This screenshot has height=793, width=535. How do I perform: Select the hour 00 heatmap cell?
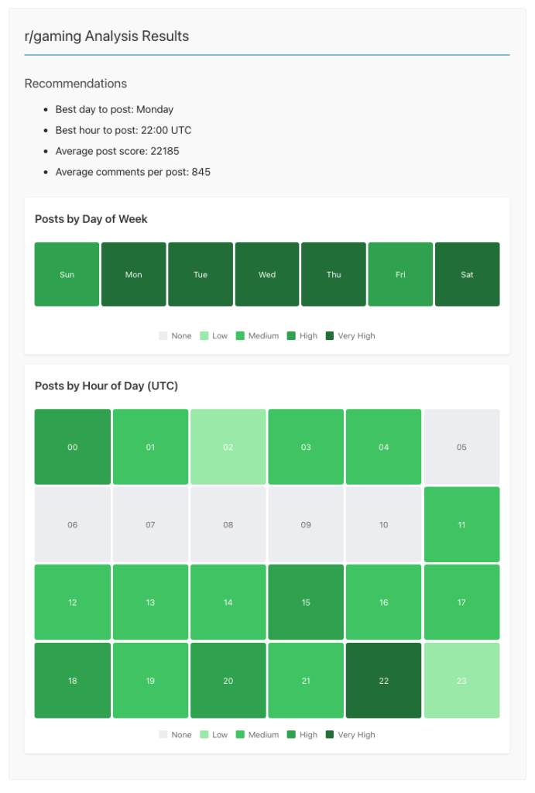coord(73,447)
